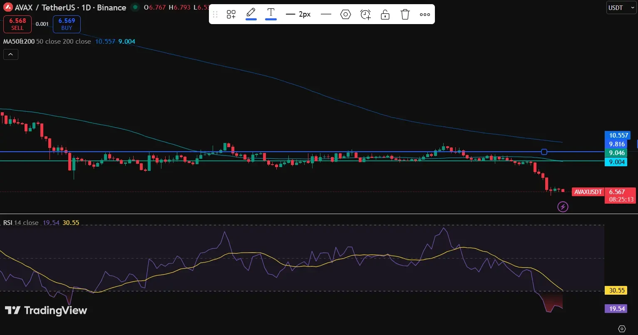
Task: Click the blue horizontal line anchor handle
Action: (544, 152)
